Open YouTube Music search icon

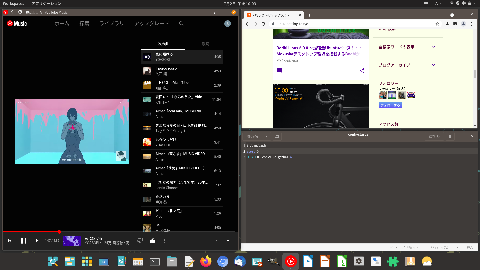coord(181,23)
